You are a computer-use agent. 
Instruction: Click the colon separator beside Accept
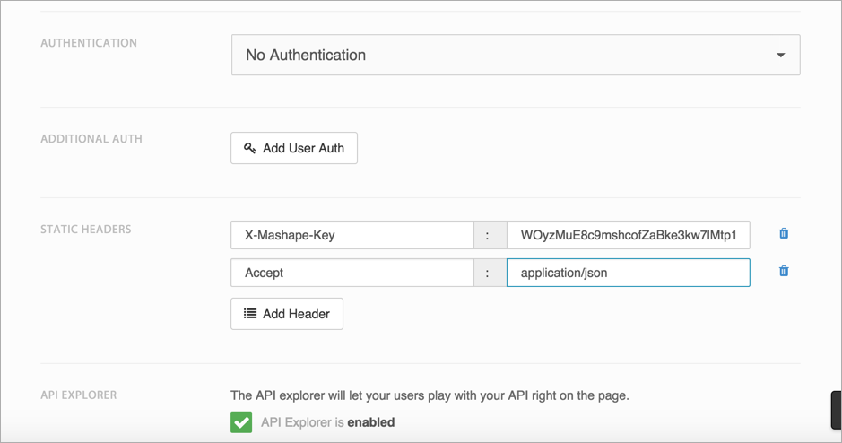point(488,273)
